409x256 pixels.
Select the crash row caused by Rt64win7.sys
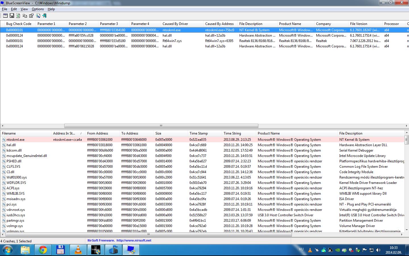coord(204,41)
